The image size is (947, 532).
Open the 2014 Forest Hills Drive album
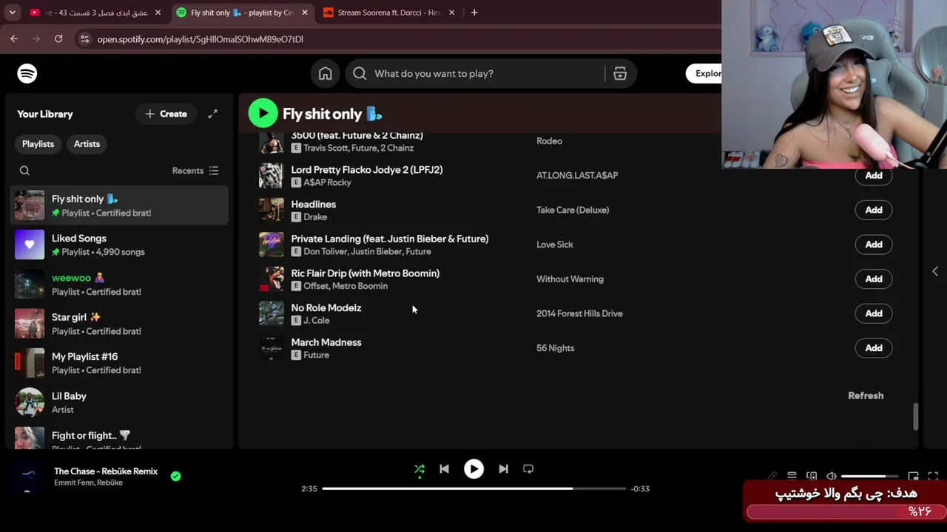pos(579,313)
